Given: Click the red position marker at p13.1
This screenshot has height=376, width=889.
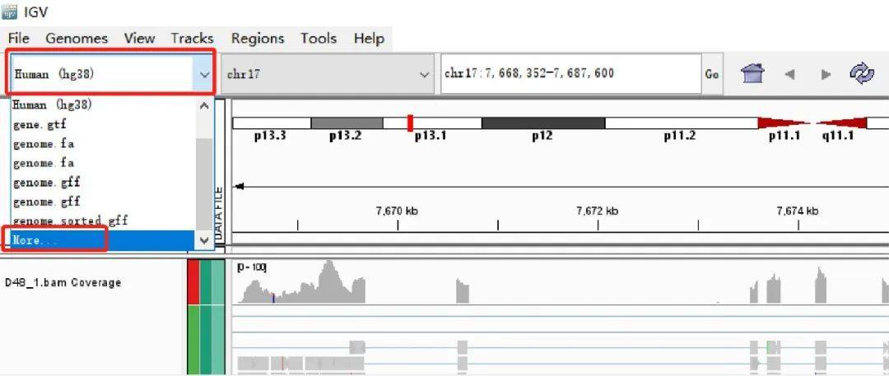Looking at the screenshot, I should (410, 123).
